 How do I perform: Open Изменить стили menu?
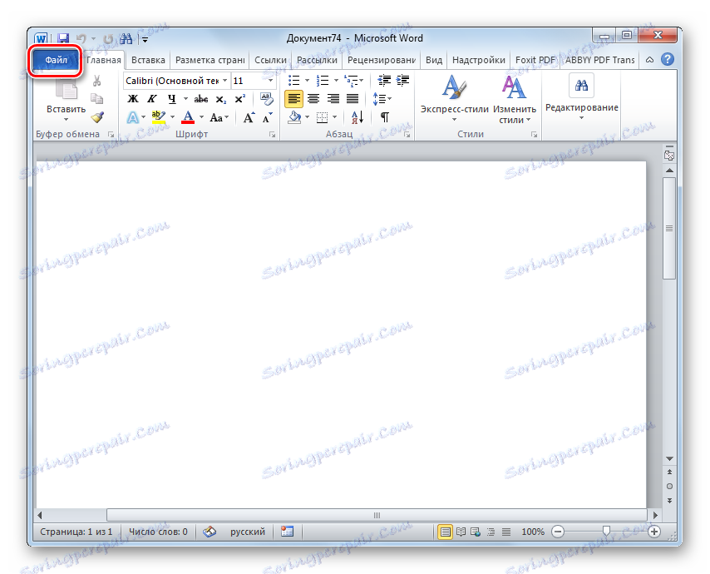[515, 99]
